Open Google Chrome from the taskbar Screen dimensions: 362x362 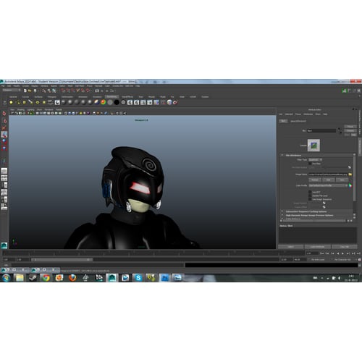46,278
